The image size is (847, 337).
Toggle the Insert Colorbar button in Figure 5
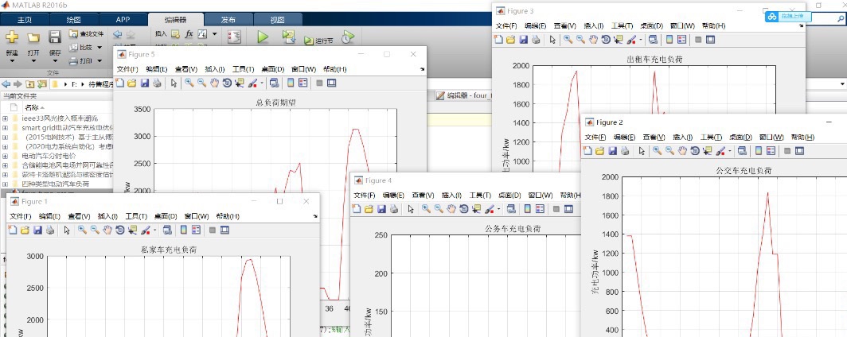[291, 83]
